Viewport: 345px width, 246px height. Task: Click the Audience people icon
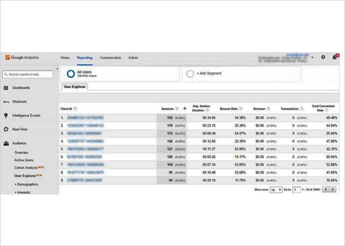6,143
